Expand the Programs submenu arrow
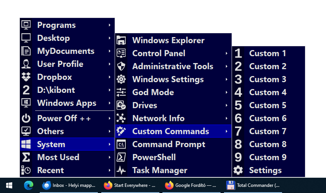 coord(109,25)
